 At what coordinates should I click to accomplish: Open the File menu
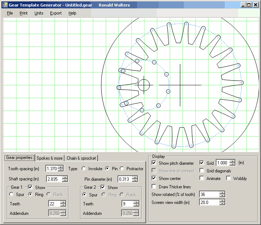coord(10,13)
